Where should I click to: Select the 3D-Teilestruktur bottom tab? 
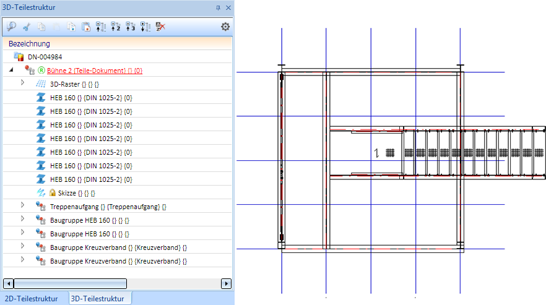click(x=97, y=299)
